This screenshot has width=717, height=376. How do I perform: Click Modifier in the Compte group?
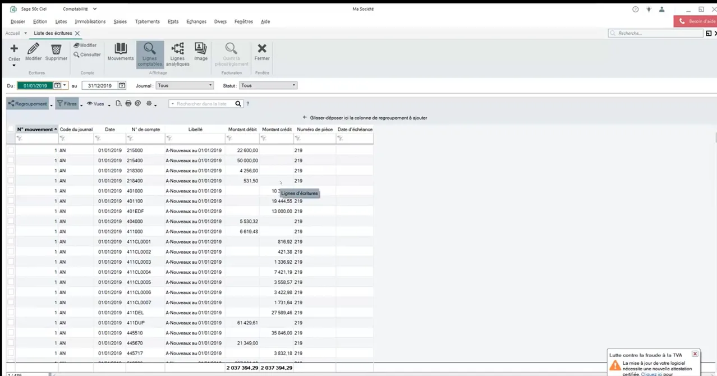(x=85, y=45)
